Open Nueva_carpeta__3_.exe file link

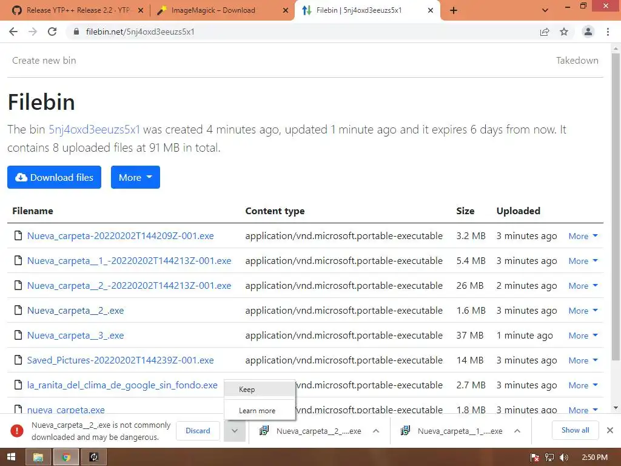pyautogui.click(x=75, y=336)
